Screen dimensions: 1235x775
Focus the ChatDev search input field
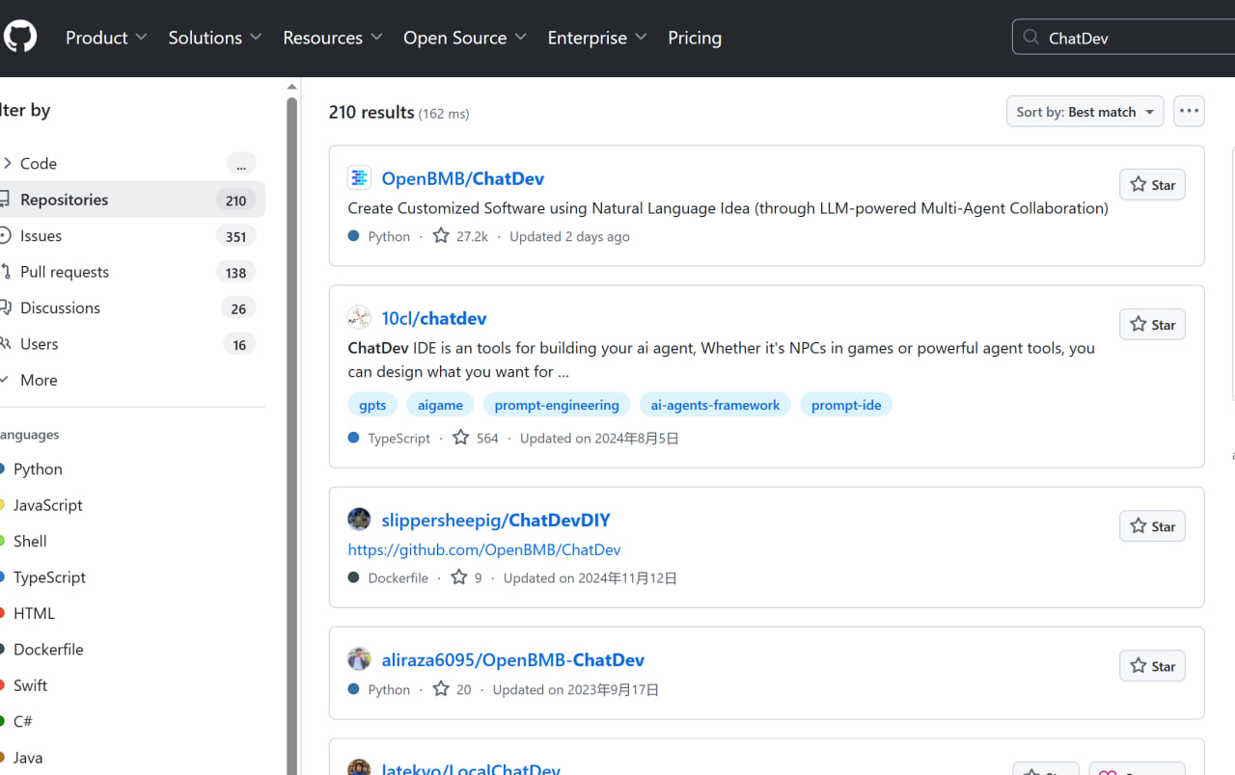[x=1124, y=38]
